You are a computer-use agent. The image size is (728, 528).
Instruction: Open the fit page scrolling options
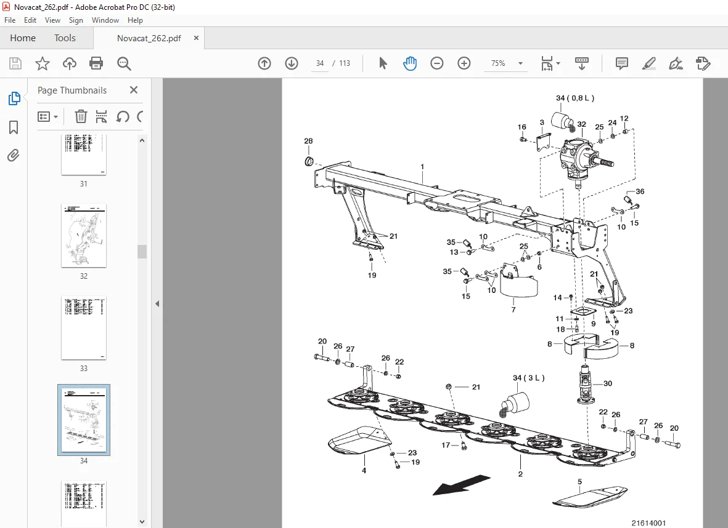click(550, 63)
